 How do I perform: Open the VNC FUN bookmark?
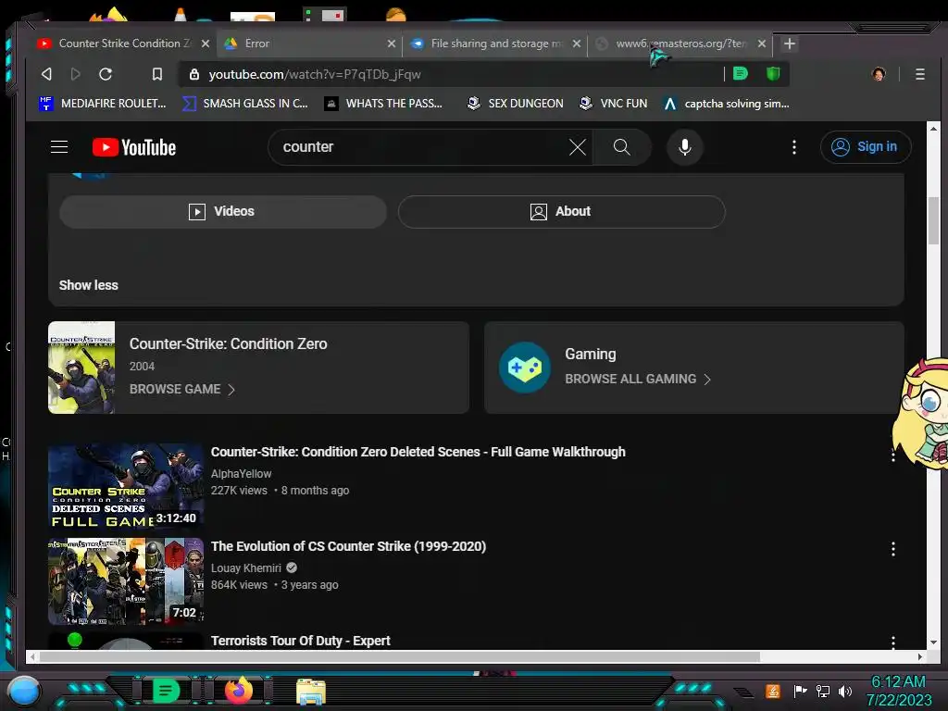point(613,104)
